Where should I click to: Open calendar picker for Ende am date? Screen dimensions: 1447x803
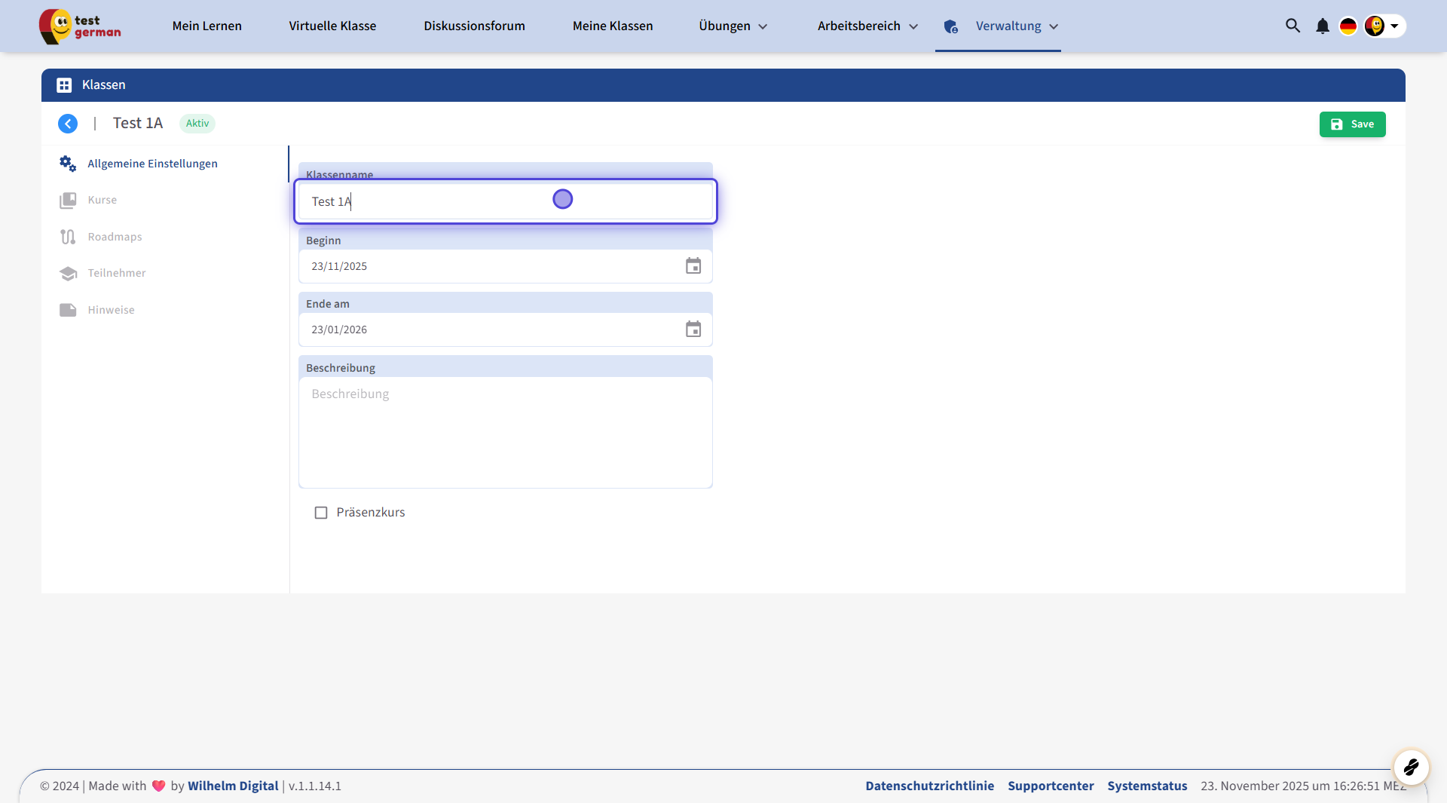tap(693, 329)
